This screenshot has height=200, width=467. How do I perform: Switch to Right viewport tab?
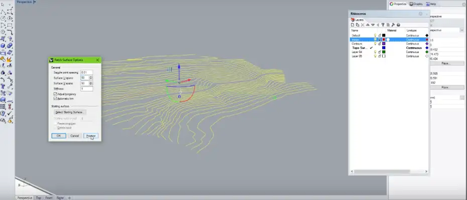pyautogui.click(x=60, y=197)
